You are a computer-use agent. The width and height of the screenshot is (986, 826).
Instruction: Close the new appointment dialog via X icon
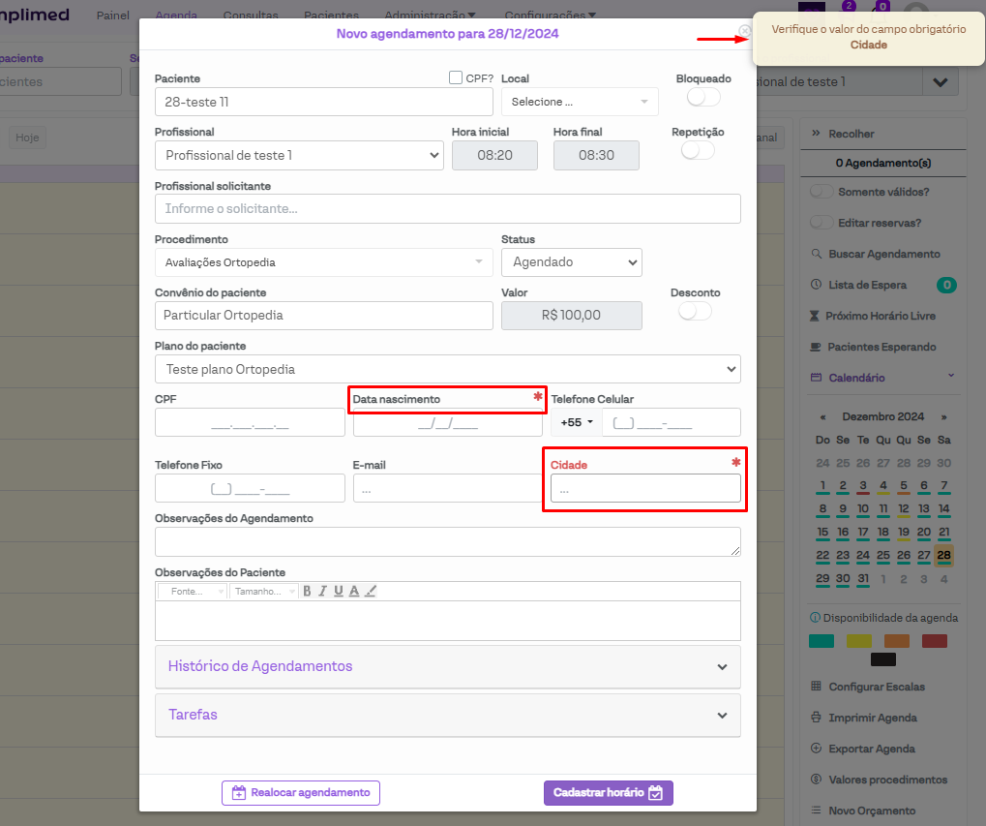coord(744,31)
